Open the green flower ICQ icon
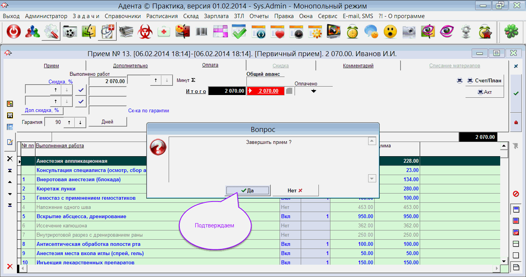Screen dimensions: 526x277 tap(511, 32)
